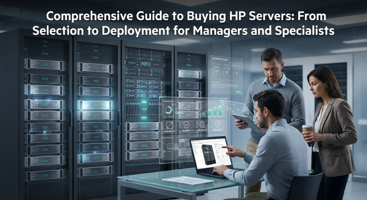Click the Security shield icon on hologram
Viewport: 367px width, 200px height.
(x=186, y=125)
